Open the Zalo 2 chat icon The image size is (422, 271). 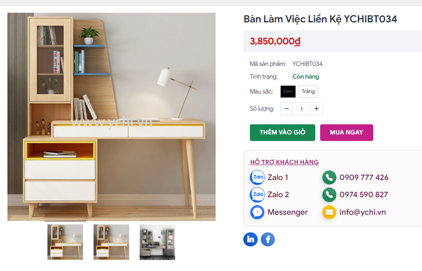257,195
